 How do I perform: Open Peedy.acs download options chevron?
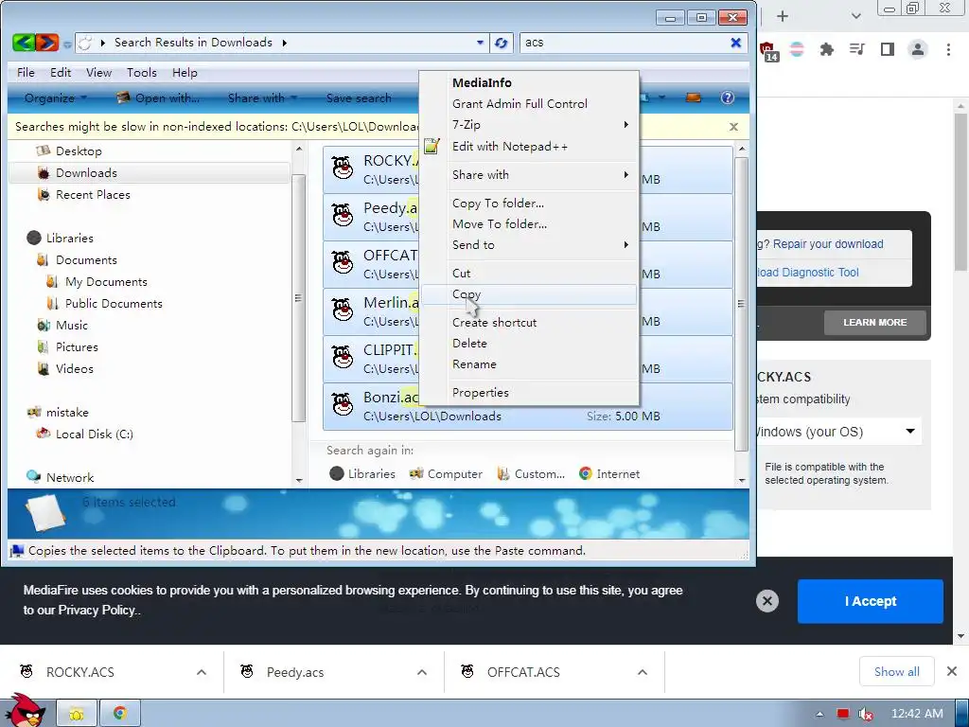[x=422, y=672]
